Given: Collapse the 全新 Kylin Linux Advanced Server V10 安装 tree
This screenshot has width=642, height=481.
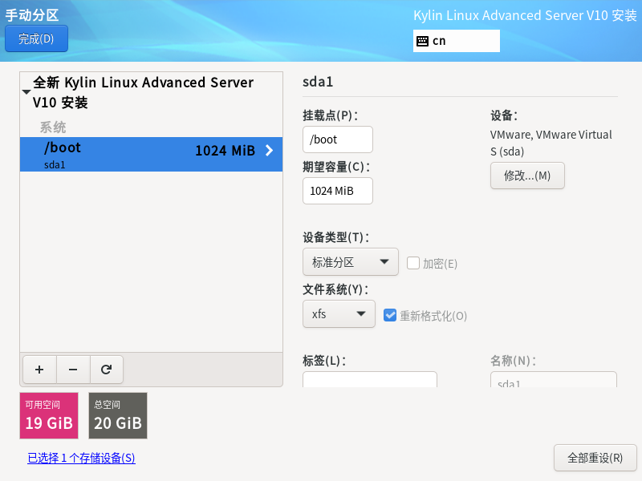Looking at the screenshot, I should point(26,92).
